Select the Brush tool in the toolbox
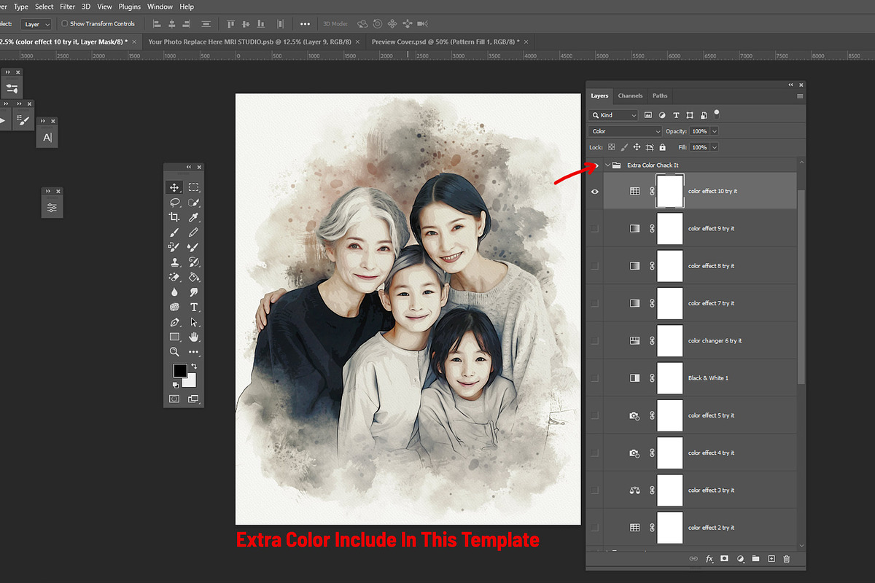 [174, 232]
